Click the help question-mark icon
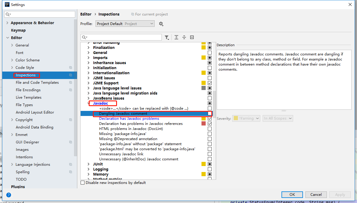Screen dimensions: 357x203 (8, 195)
